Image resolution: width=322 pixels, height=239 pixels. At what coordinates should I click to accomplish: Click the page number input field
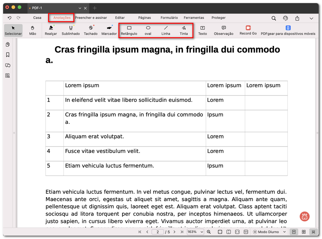(158, 232)
